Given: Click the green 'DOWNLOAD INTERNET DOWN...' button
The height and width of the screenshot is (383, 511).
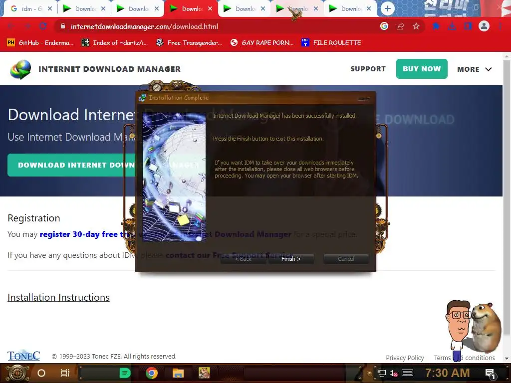Looking at the screenshot, I should [x=72, y=165].
